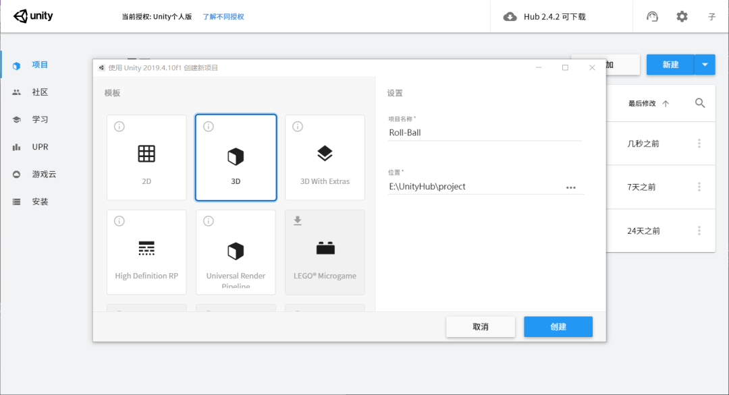This screenshot has width=729, height=395.
Task: Click the Unity logo in header
Action: pos(33,16)
